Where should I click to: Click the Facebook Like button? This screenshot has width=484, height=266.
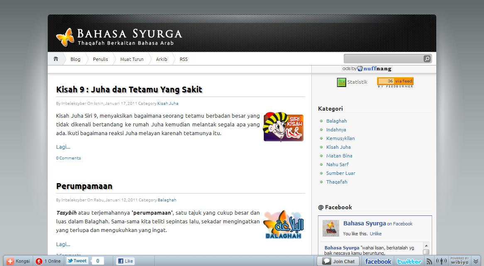125,261
